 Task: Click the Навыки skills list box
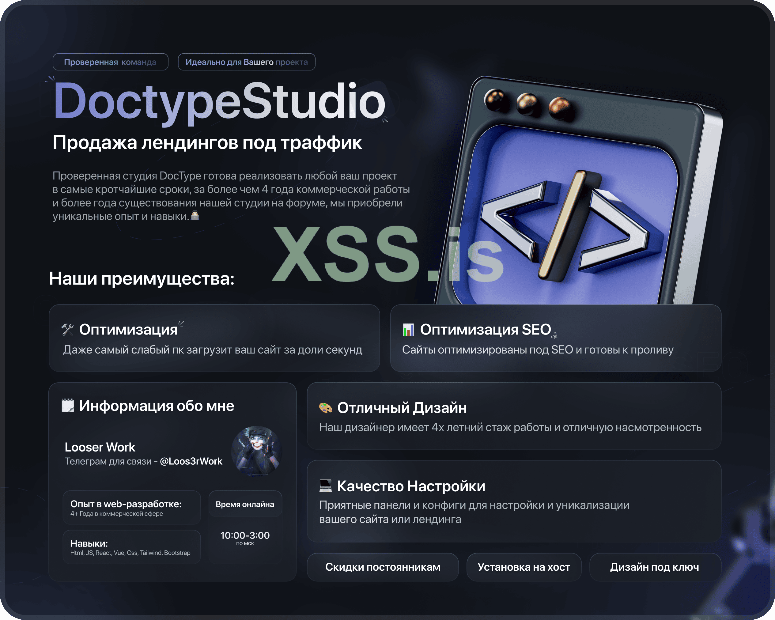pyautogui.click(x=131, y=547)
